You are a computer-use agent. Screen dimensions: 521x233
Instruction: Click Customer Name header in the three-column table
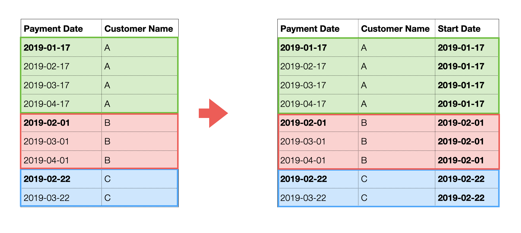395,29
